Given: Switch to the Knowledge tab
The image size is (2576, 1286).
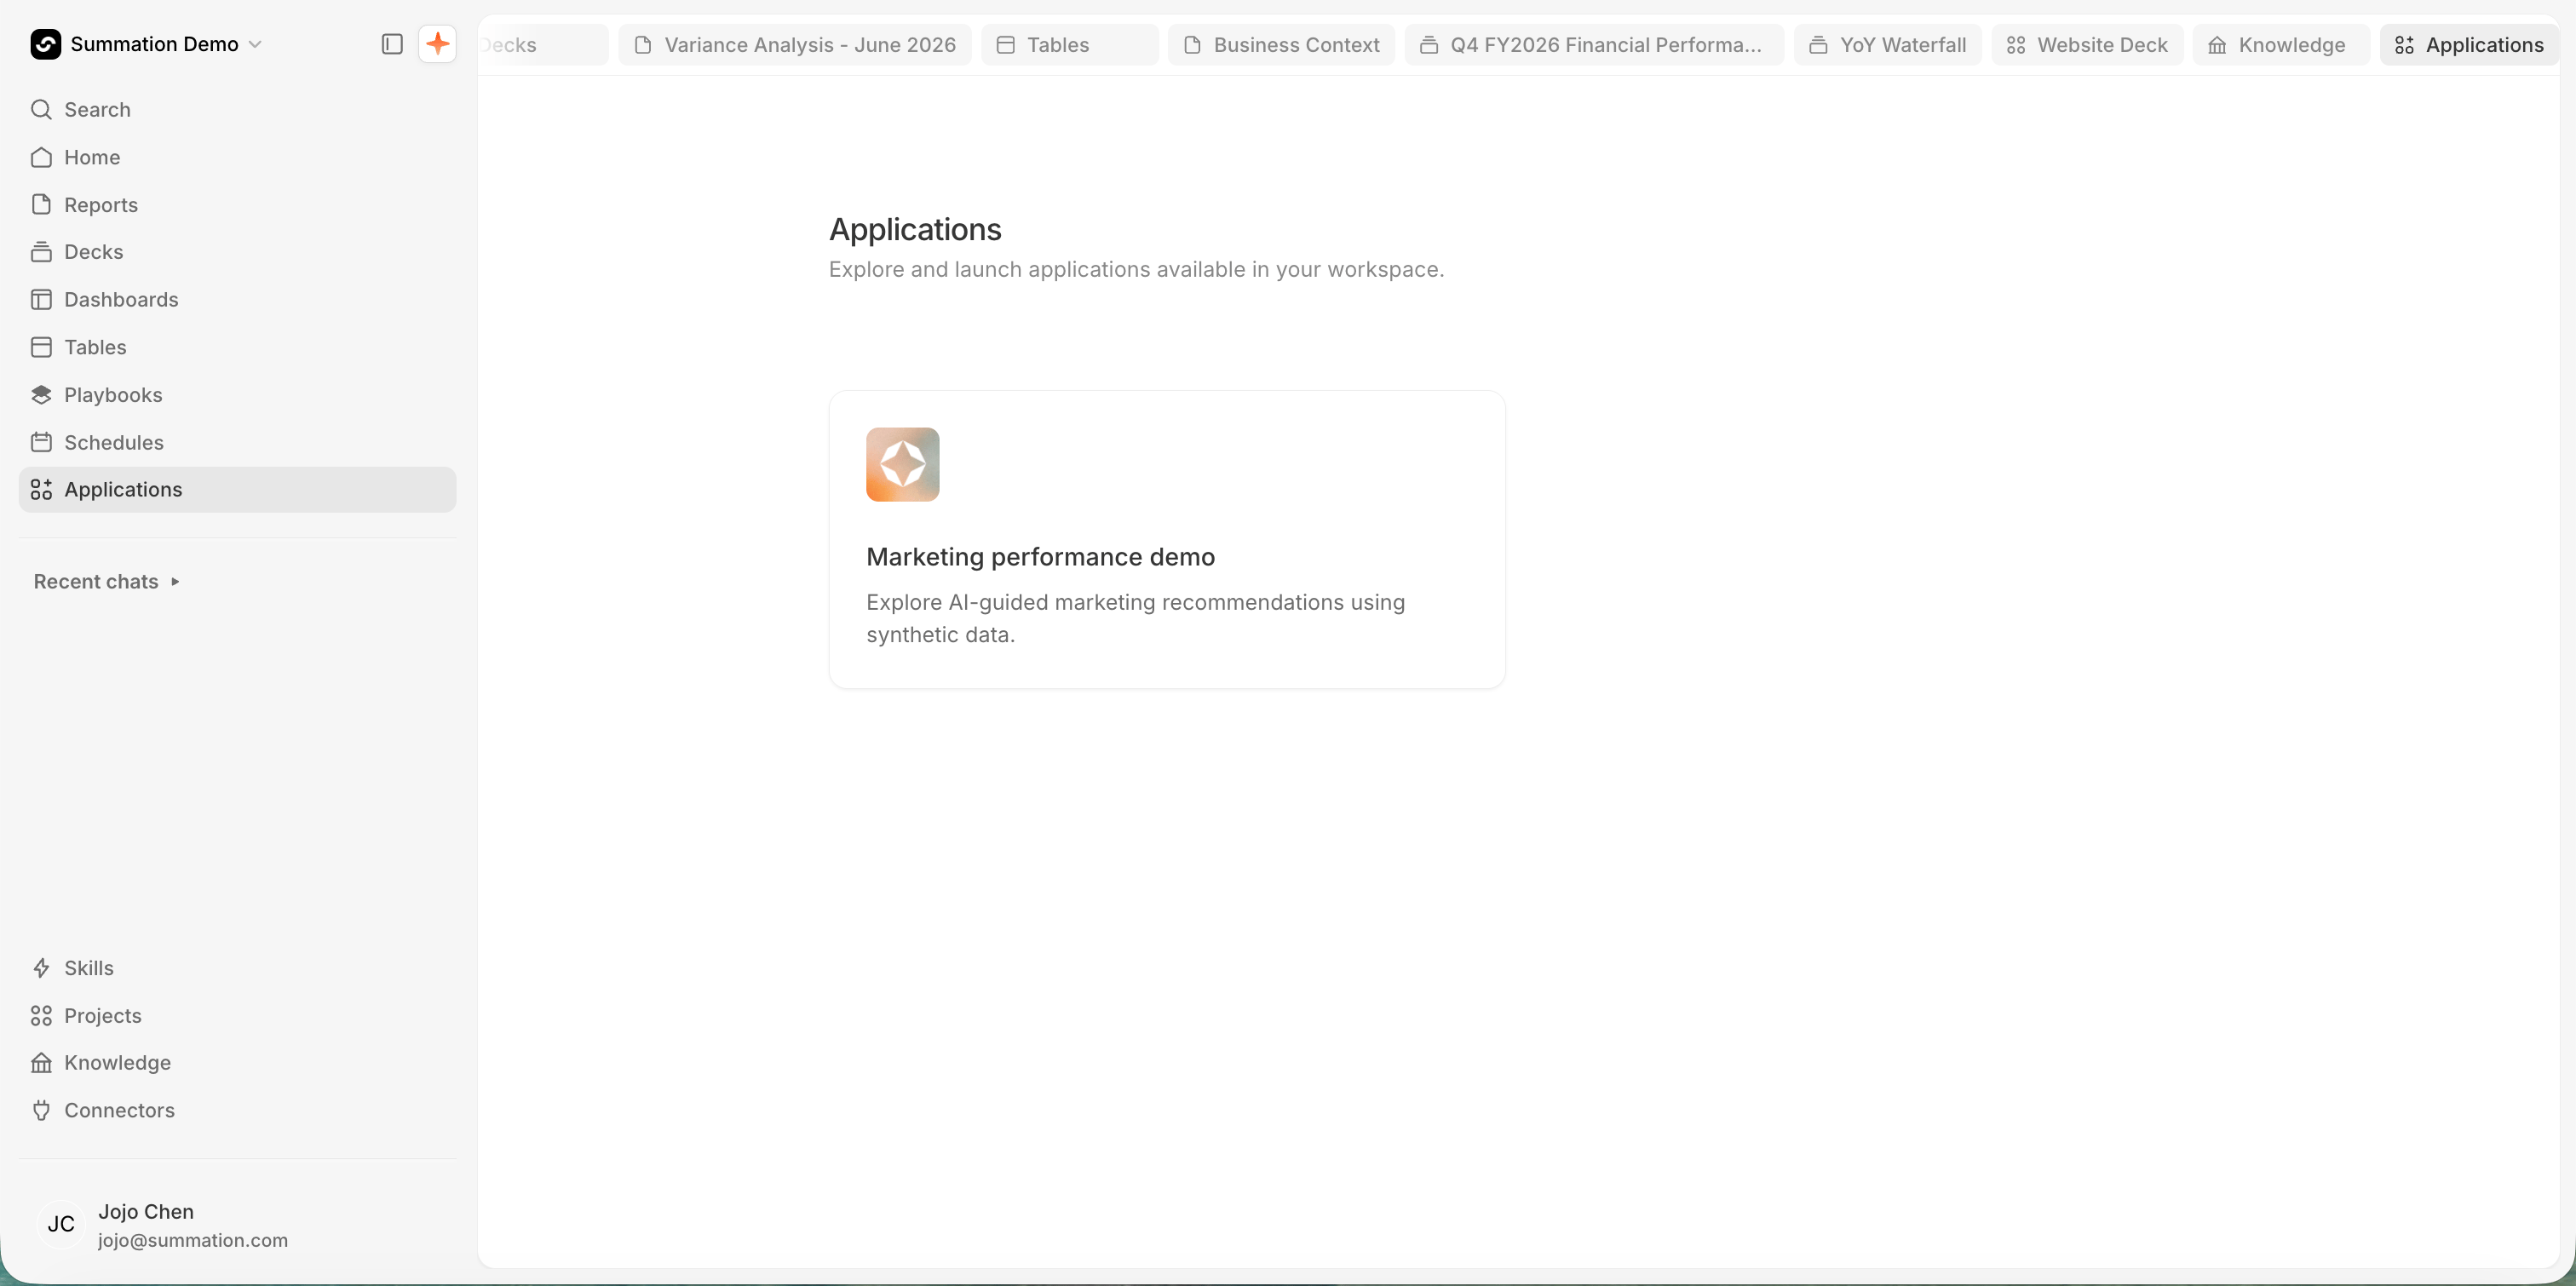Looking at the screenshot, I should point(2280,45).
